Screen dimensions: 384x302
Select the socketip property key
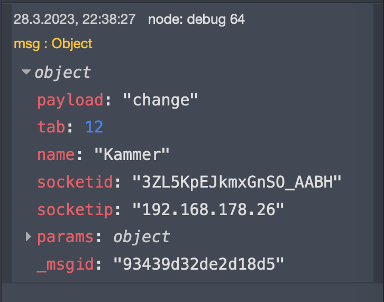coord(75,210)
